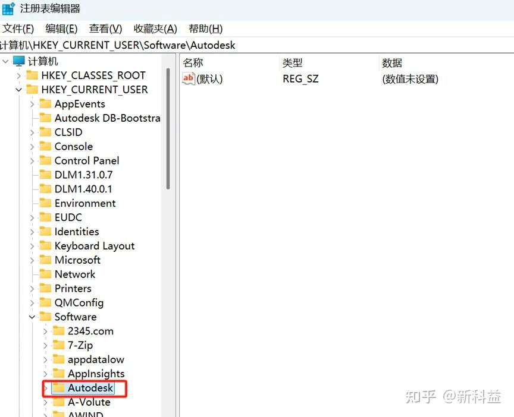Click the 7-Zip folder icon
514x417 pixels.
[59, 345]
